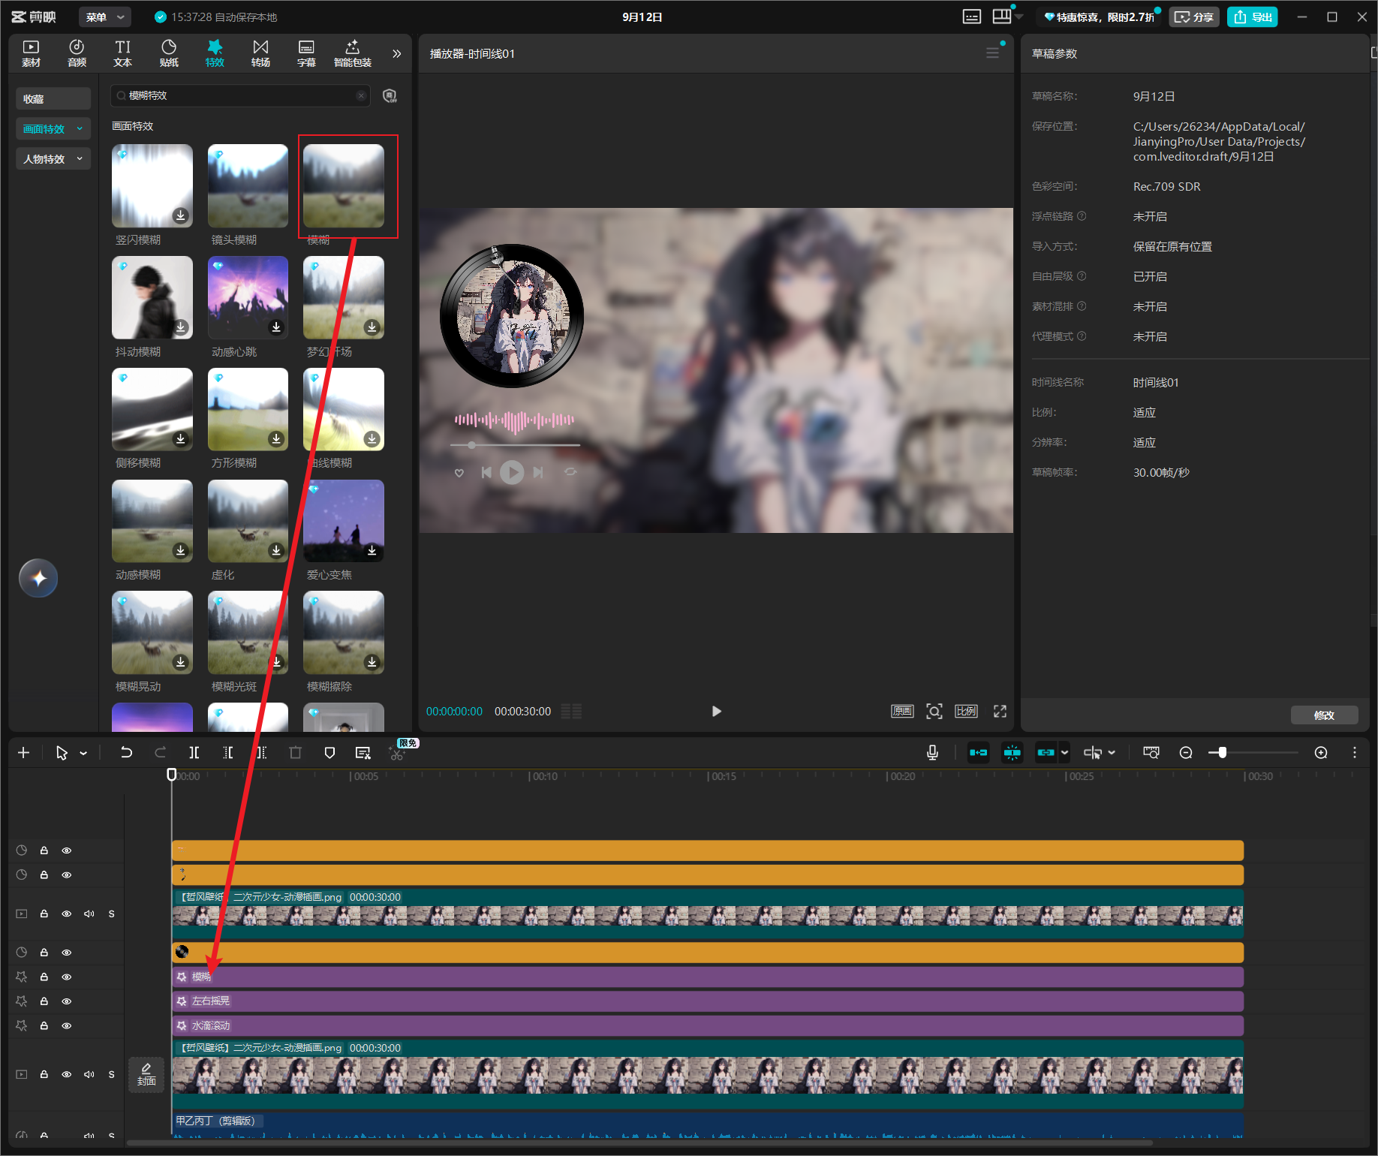Viewport: 1378px width, 1156px height.
Task: Hide the 水滴滚动 effect track
Action: (x=67, y=1026)
